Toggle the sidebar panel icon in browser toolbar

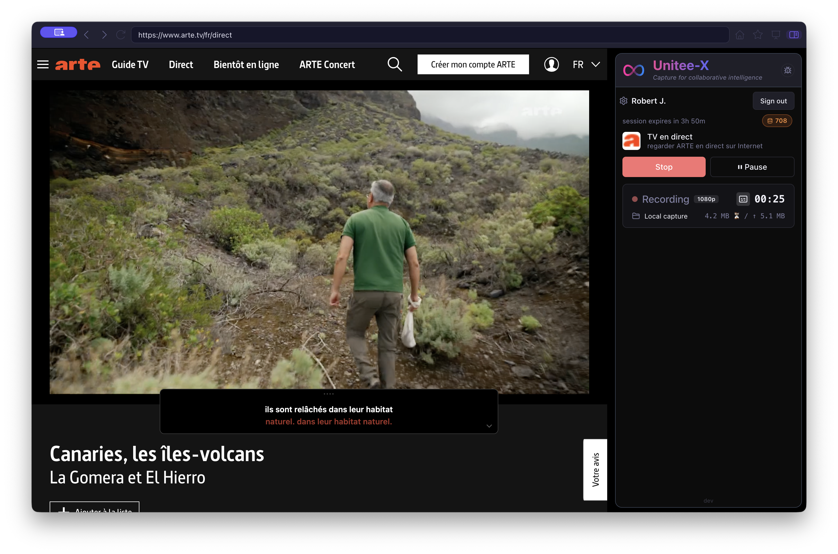tap(794, 35)
